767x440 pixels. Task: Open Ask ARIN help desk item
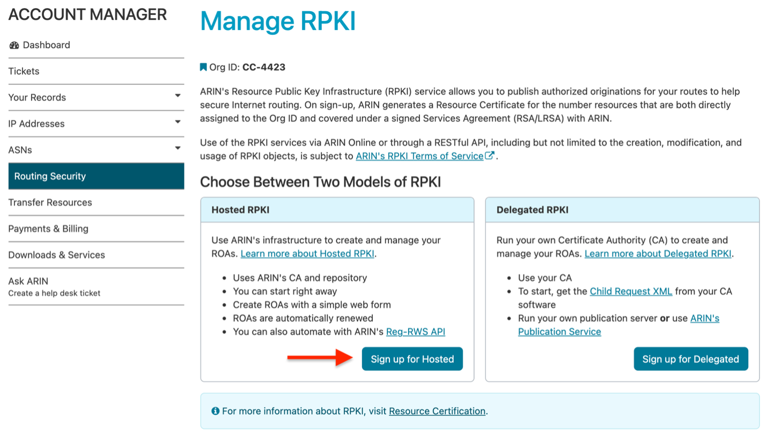96,287
